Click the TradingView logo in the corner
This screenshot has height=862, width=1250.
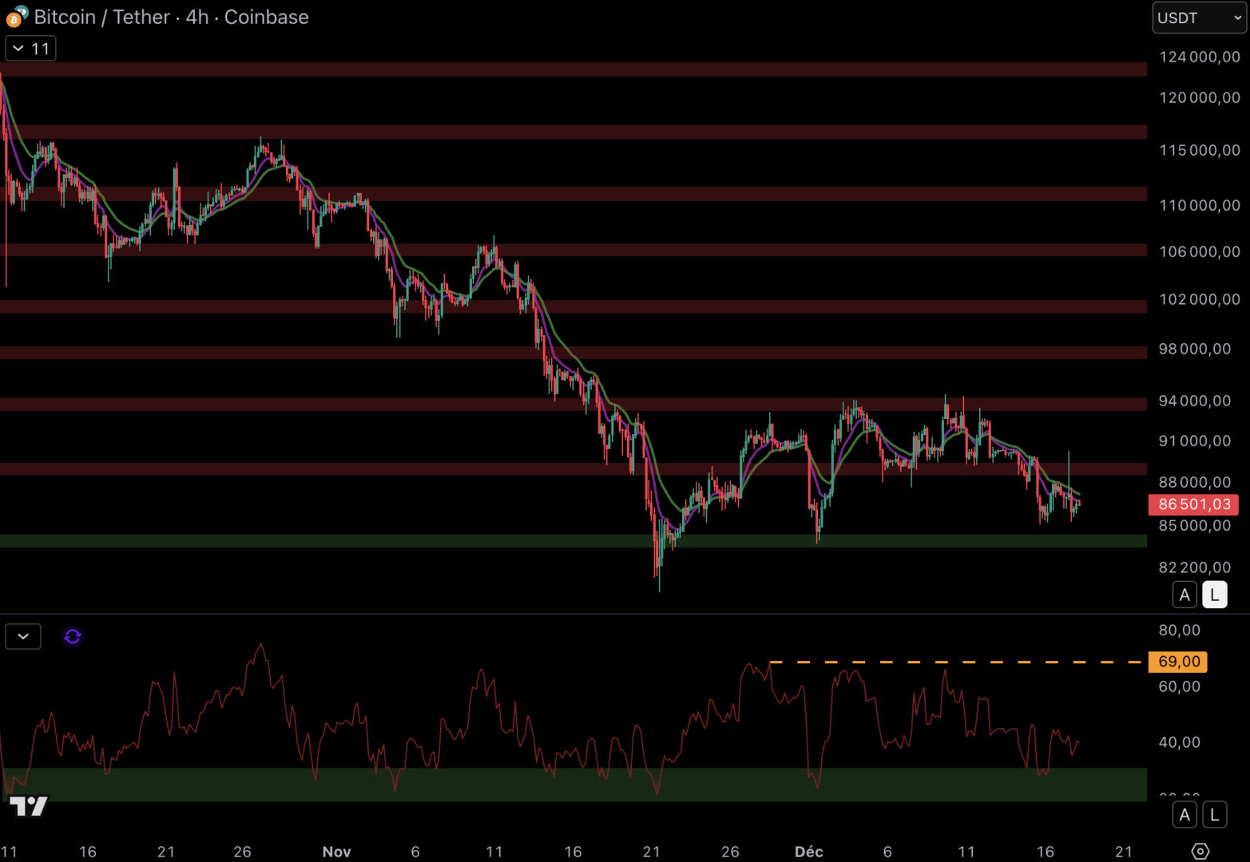point(29,806)
